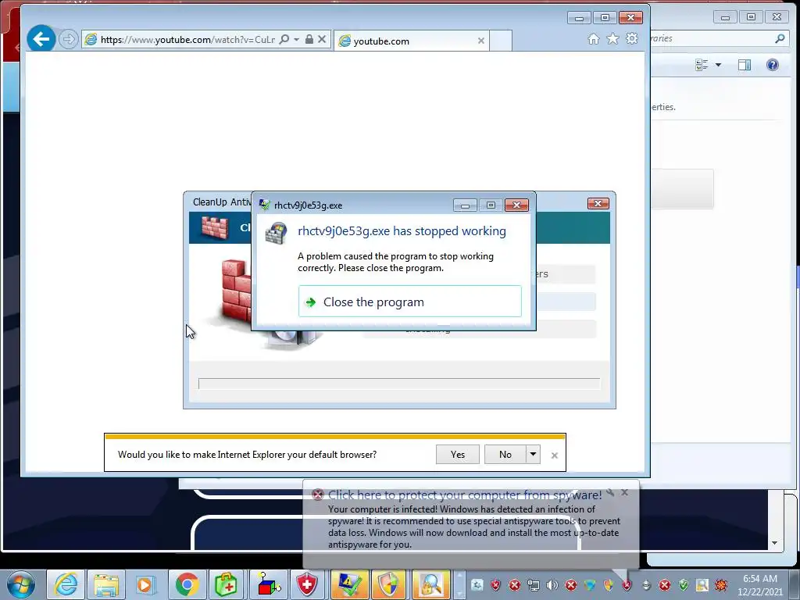The width and height of the screenshot is (800, 600).
Task: Click the search magnifier in the IE address bar
Action: [x=284, y=39]
